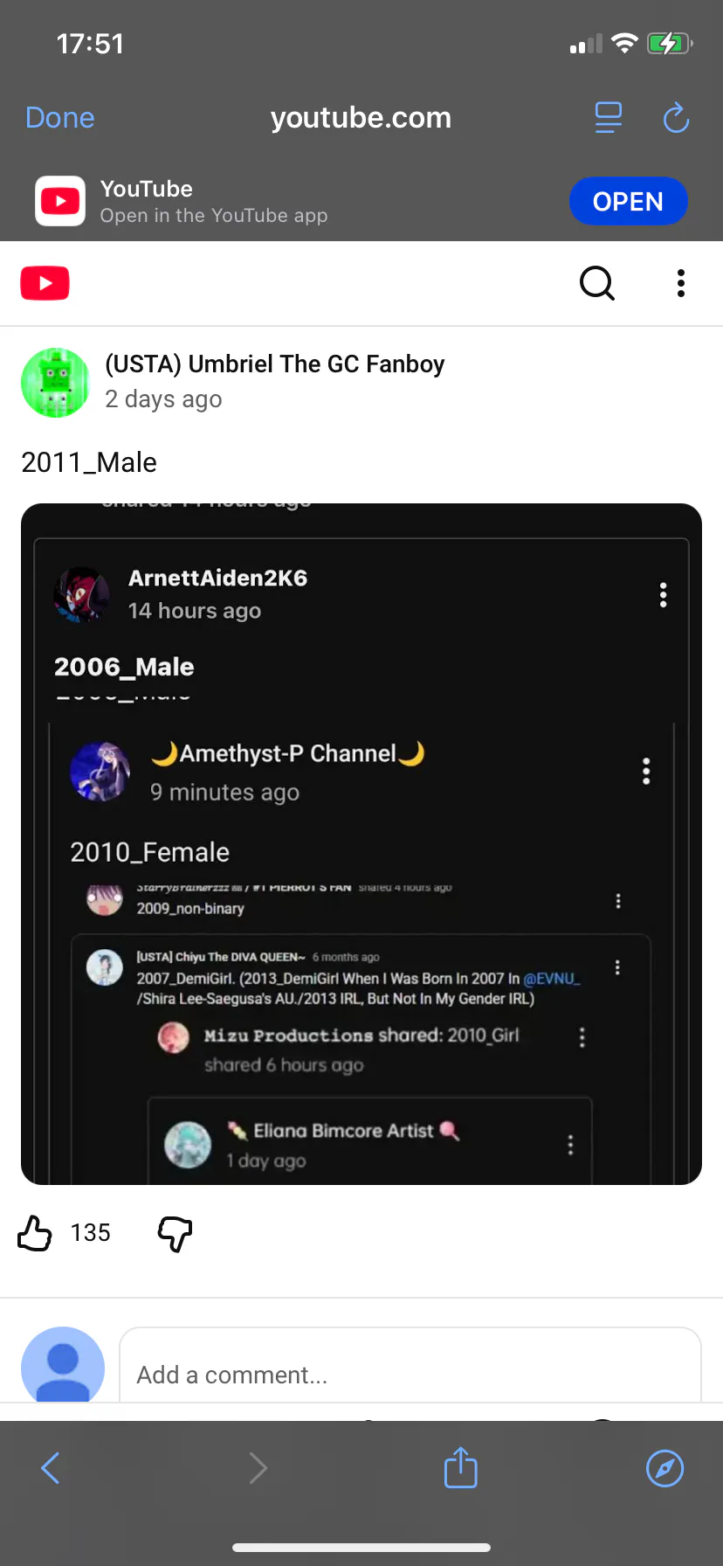The width and height of the screenshot is (723, 1566).
Task: Go back with the browser back arrow
Action: click(x=51, y=1468)
